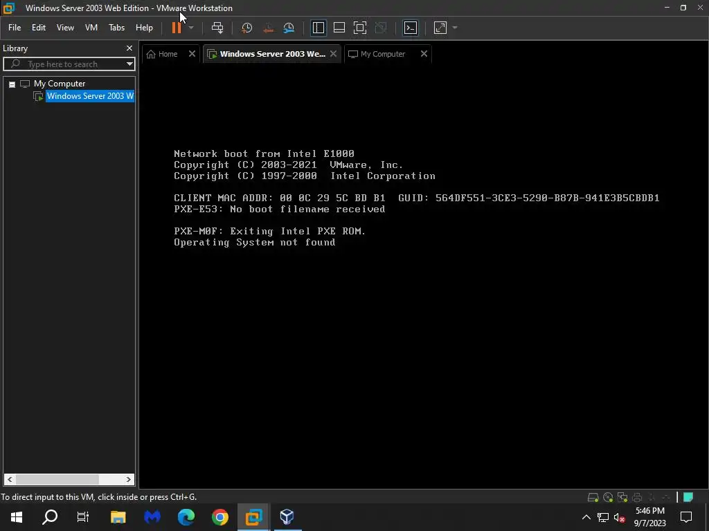Click the CD/DVD drive status icon
The height and width of the screenshot is (531, 709).
[x=608, y=498]
